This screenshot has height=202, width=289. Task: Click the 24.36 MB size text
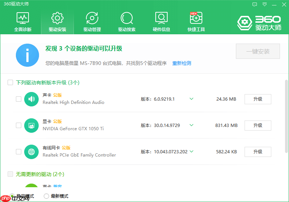[x=226, y=99]
